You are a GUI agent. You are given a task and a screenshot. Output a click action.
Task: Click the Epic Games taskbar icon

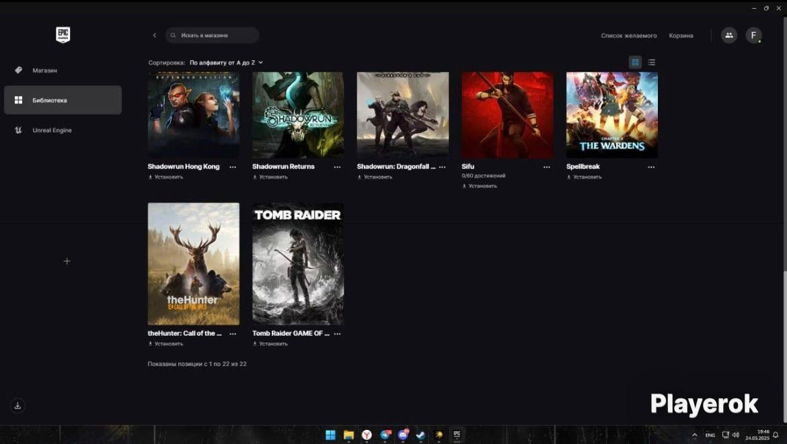[x=457, y=435]
